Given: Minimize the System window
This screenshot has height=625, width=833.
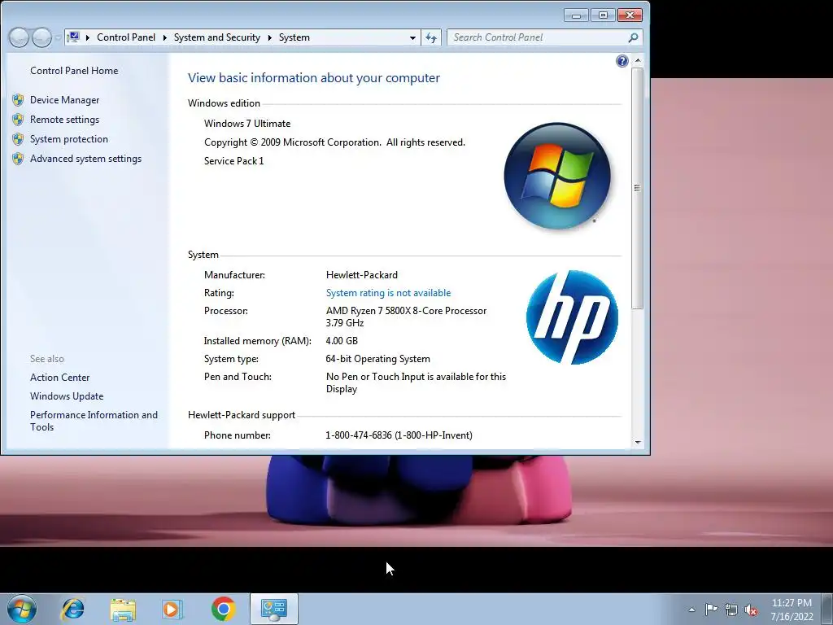Looking at the screenshot, I should [x=576, y=15].
